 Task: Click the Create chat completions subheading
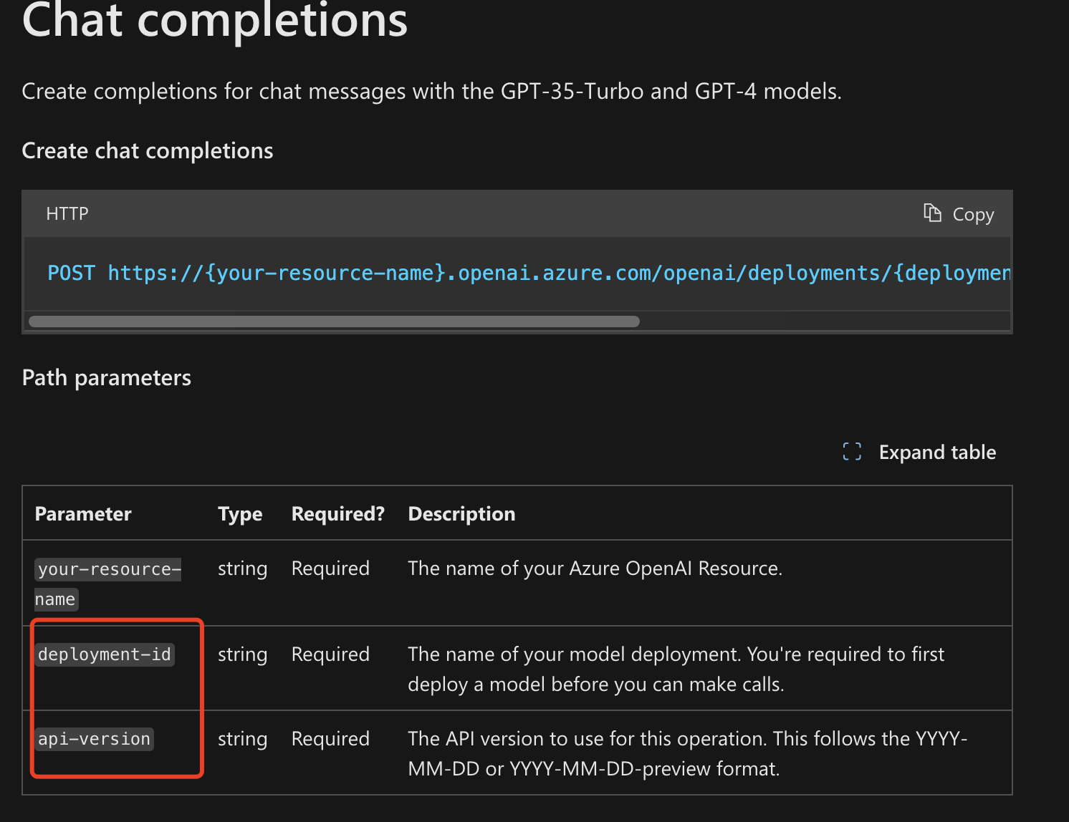coord(148,150)
